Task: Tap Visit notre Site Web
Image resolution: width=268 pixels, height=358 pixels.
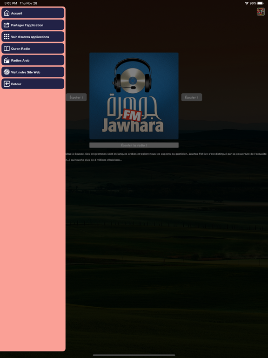Action: 33,72
